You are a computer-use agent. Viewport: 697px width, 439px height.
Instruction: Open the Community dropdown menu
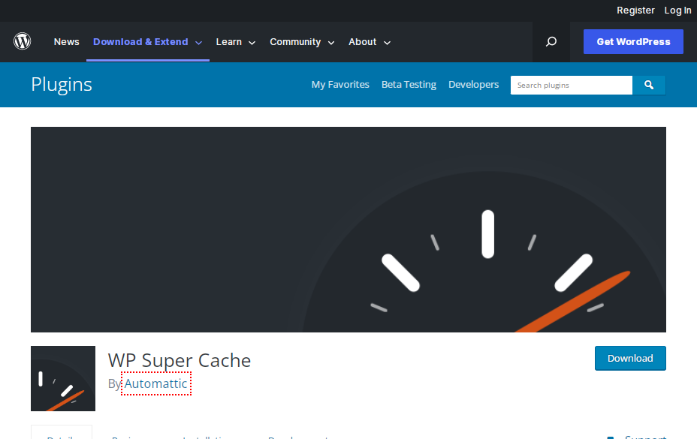[302, 42]
